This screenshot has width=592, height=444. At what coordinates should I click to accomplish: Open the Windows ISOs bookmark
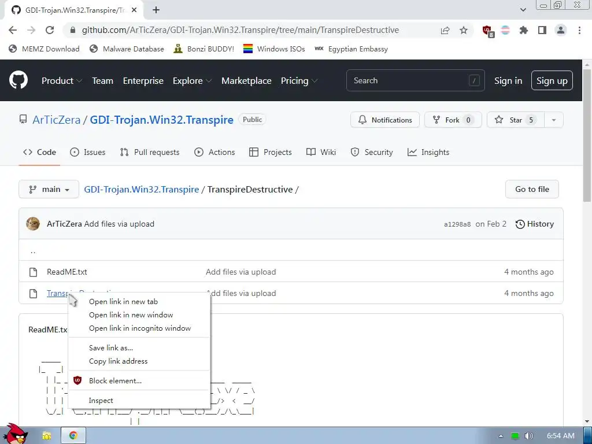tap(274, 49)
